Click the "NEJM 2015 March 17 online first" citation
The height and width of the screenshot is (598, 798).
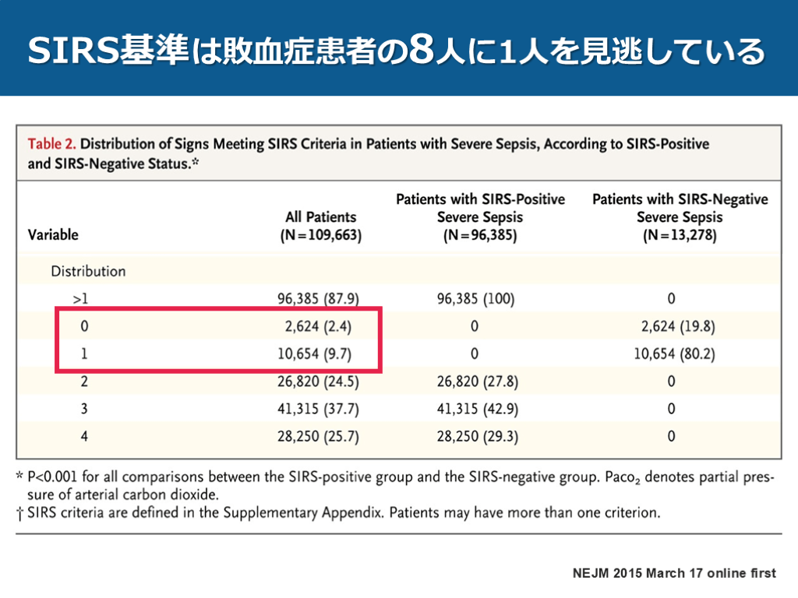tap(673, 573)
